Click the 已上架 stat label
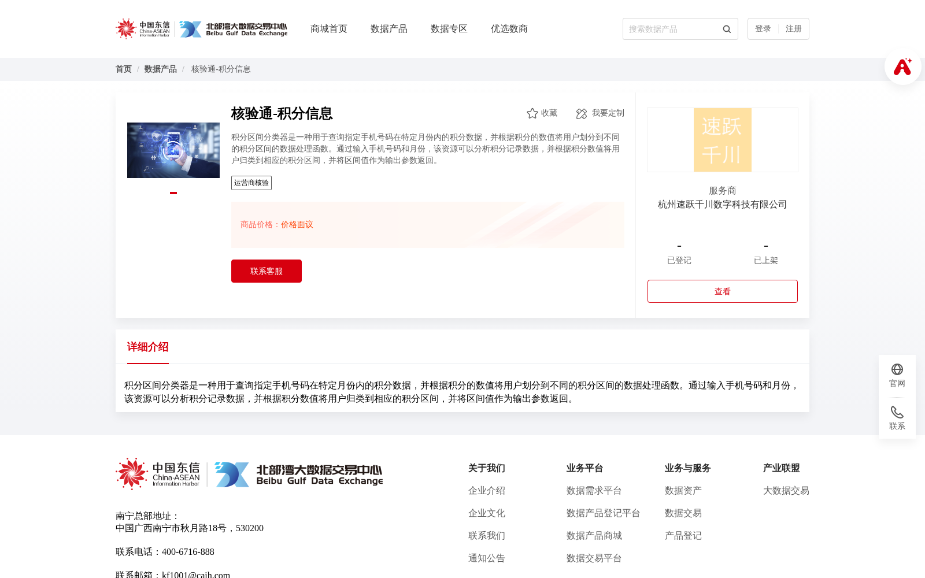The height and width of the screenshot is (578, 925). (x=766, y=261)
